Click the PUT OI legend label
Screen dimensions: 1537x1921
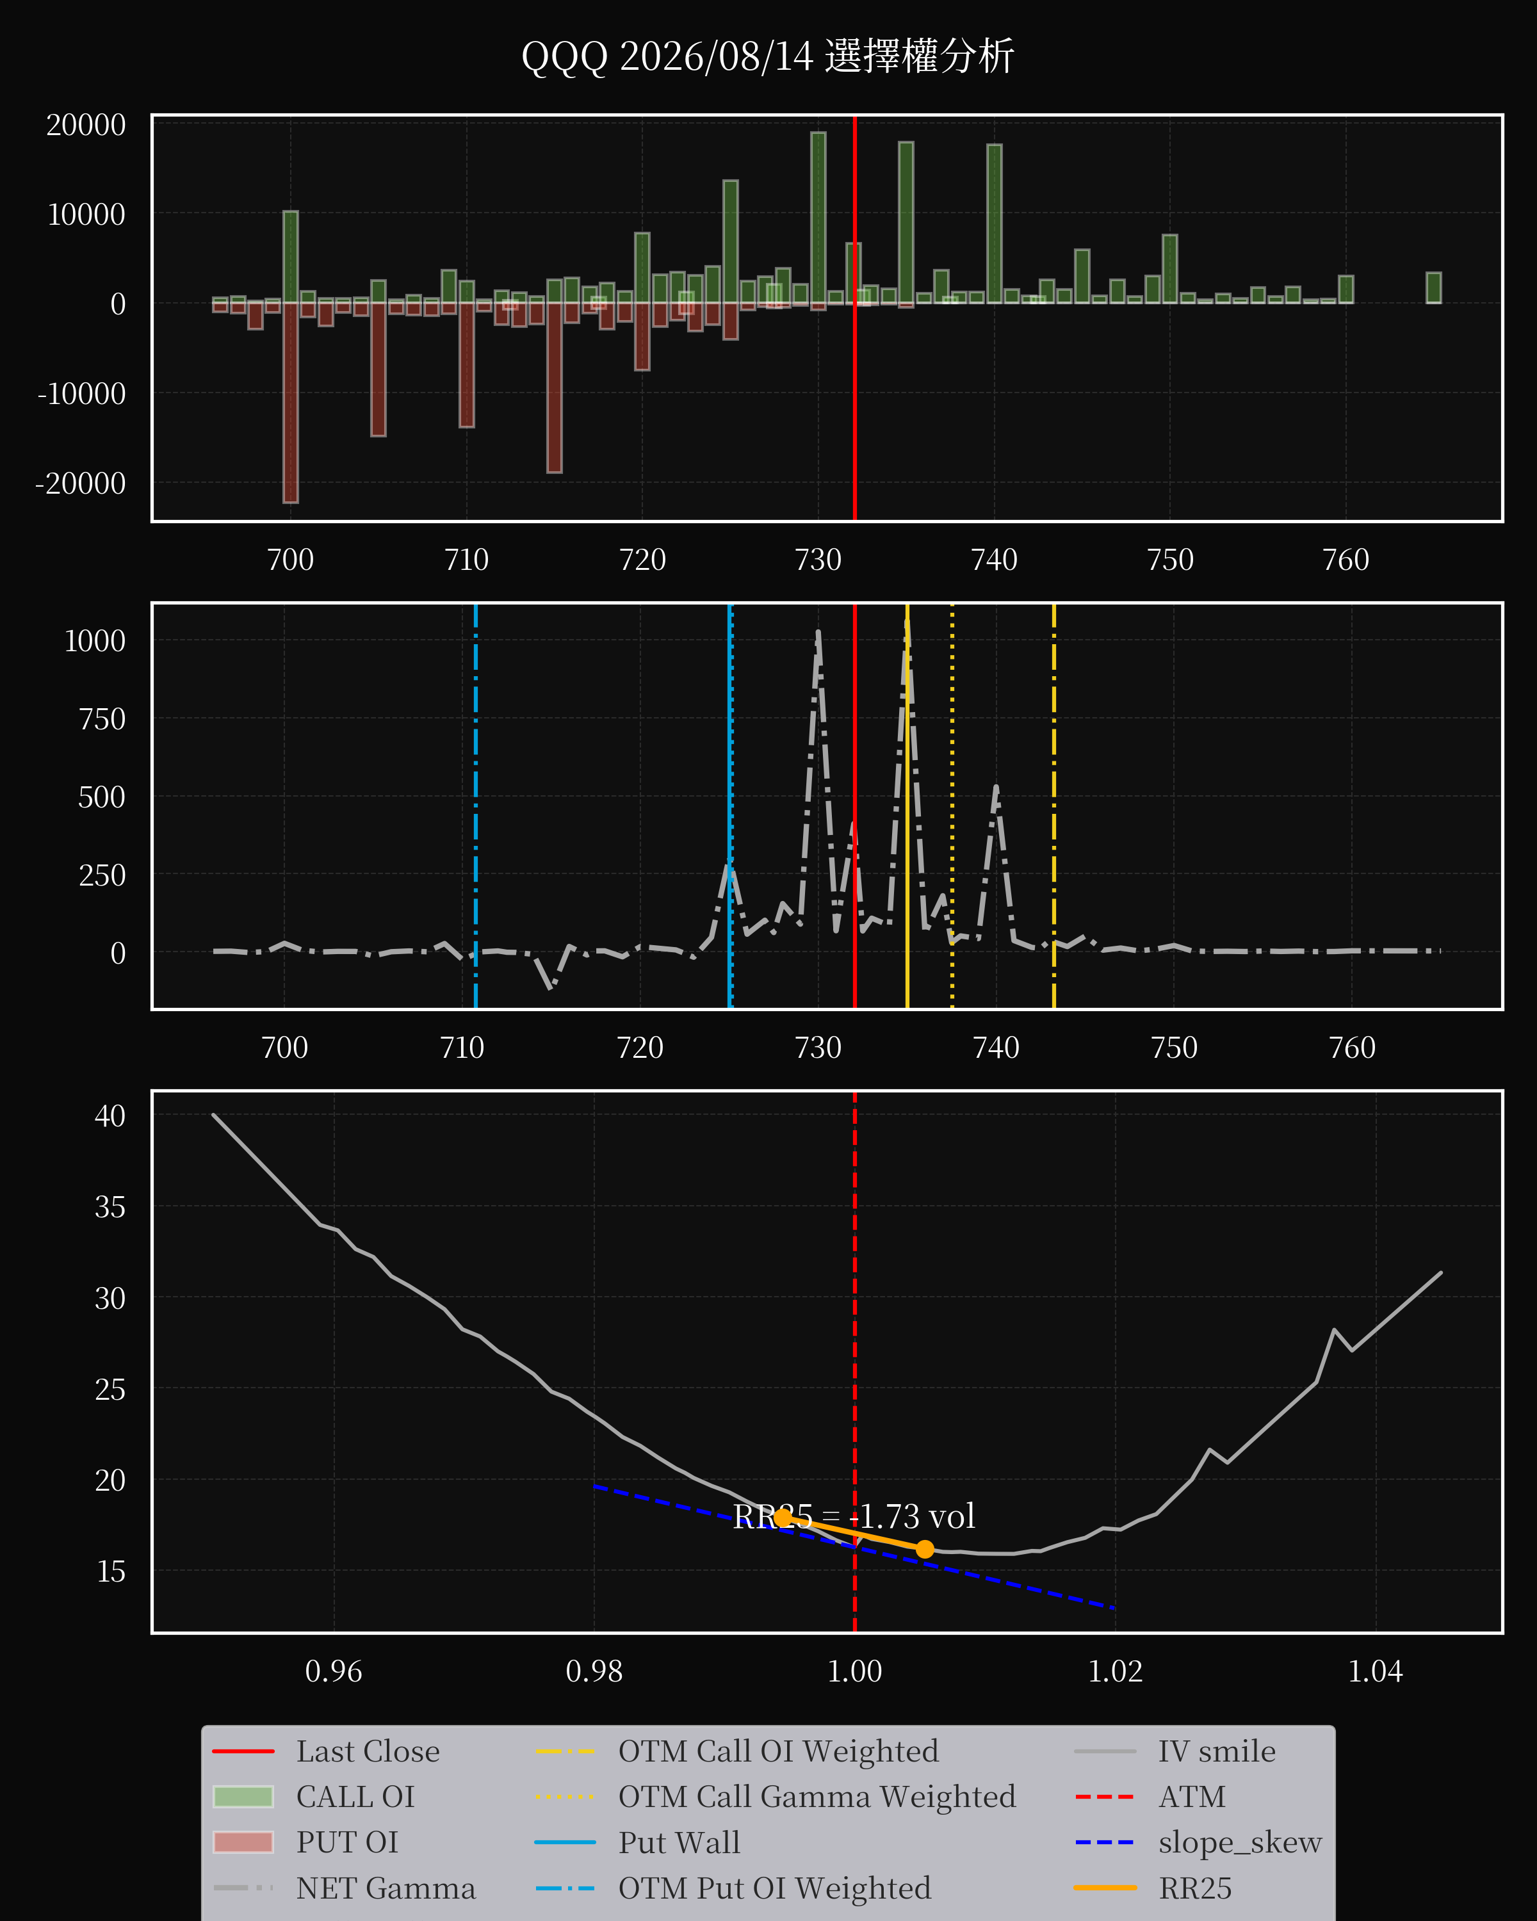click(x=348, y=1842)
